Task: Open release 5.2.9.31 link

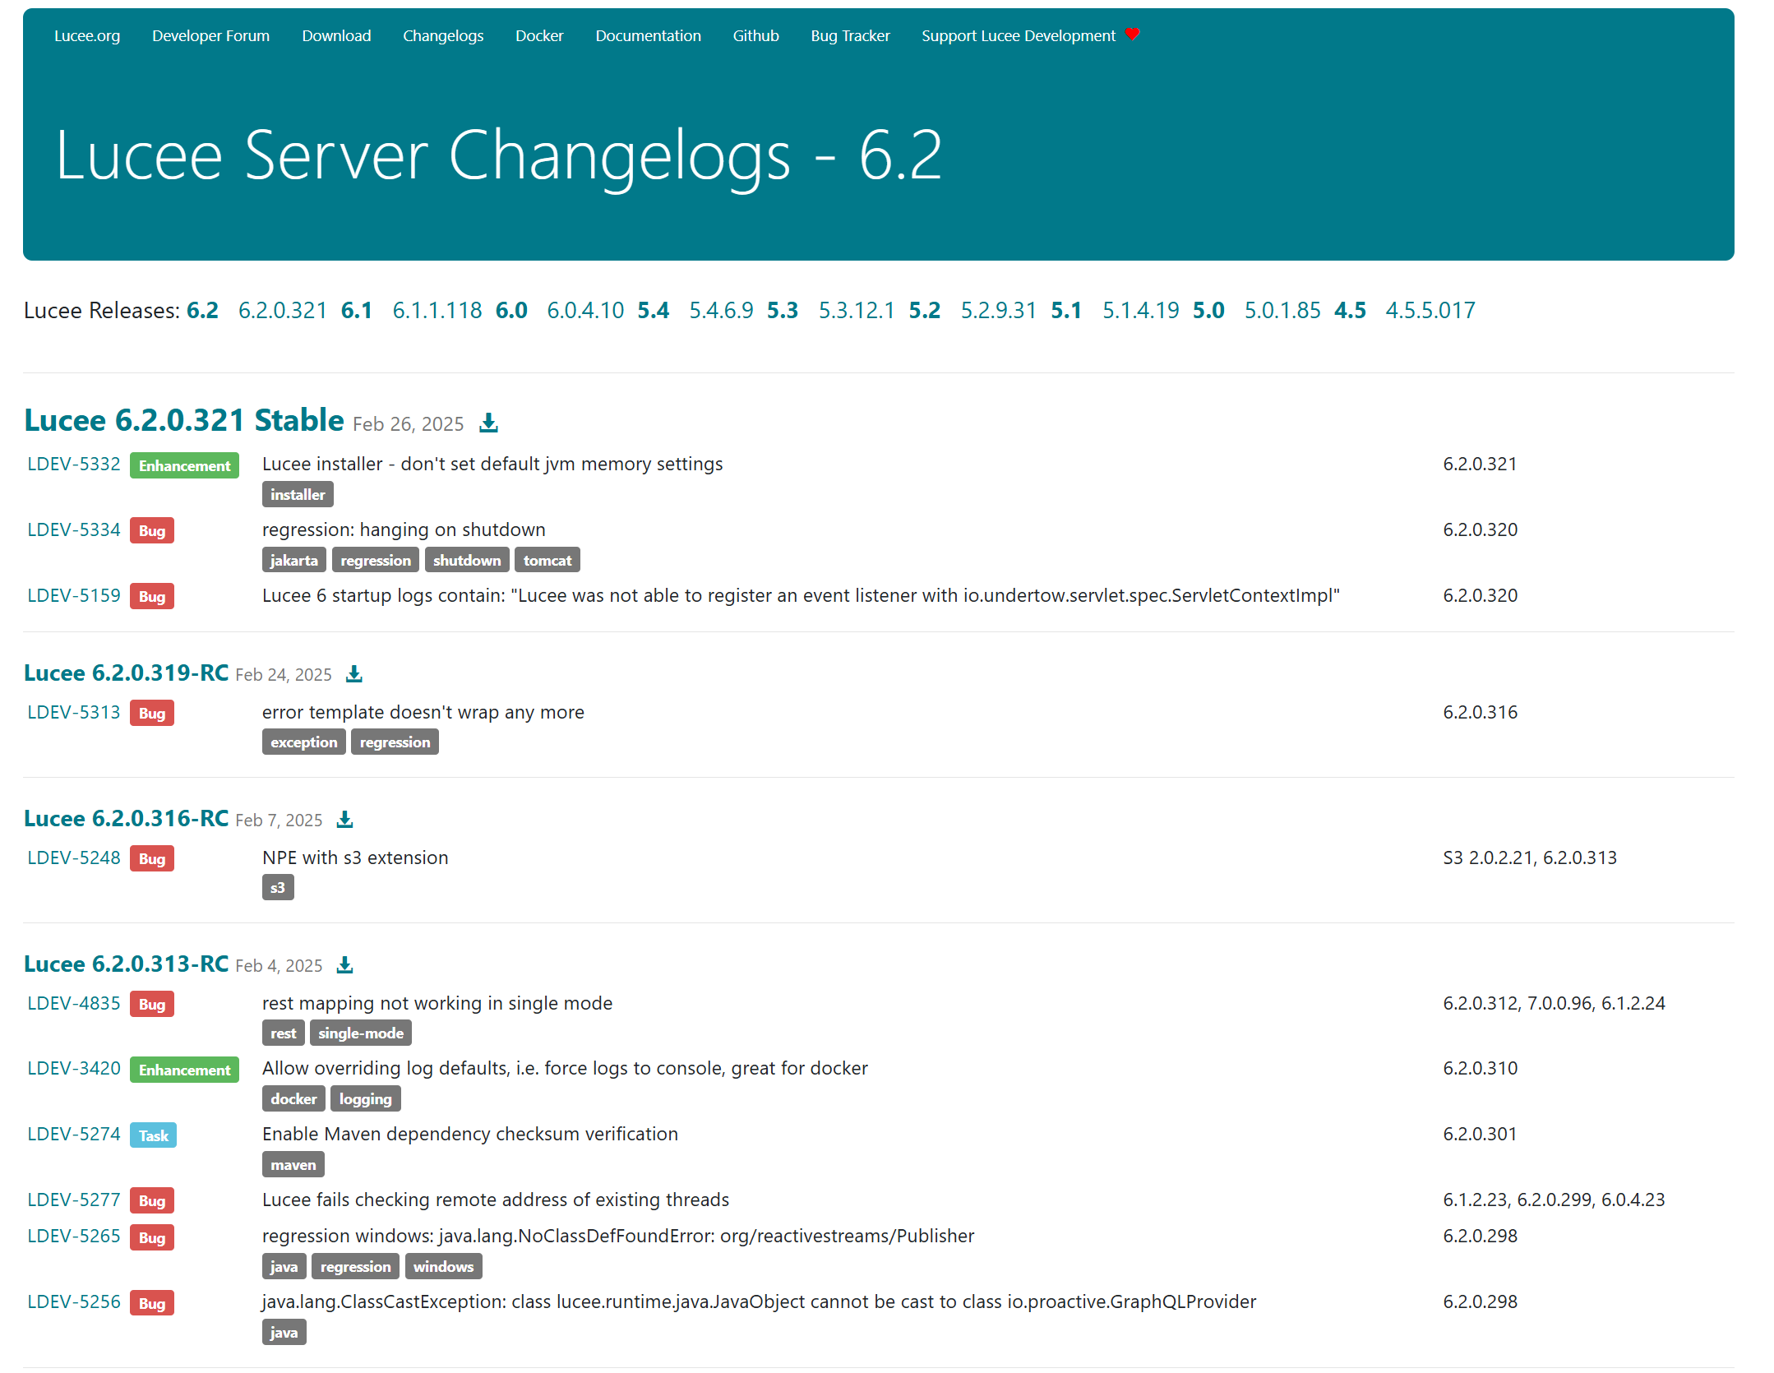Action: click(999, 311)
